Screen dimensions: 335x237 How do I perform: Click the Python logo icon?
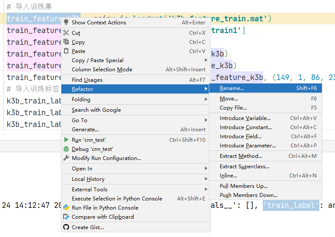coord(66,207)
